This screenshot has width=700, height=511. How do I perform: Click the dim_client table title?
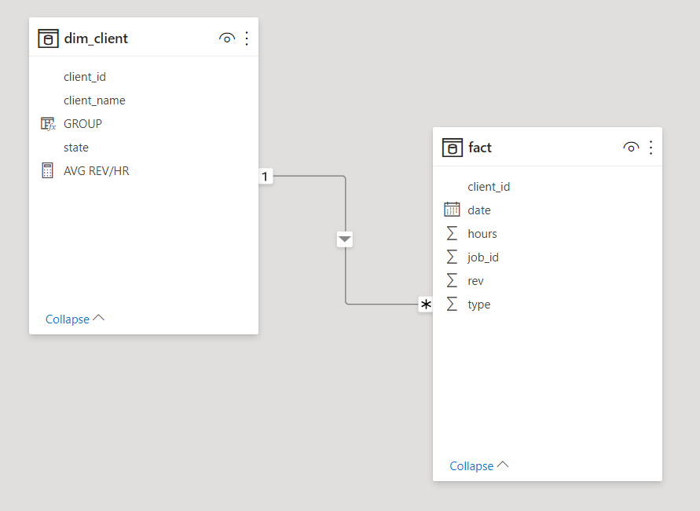(x=96, y=38)
